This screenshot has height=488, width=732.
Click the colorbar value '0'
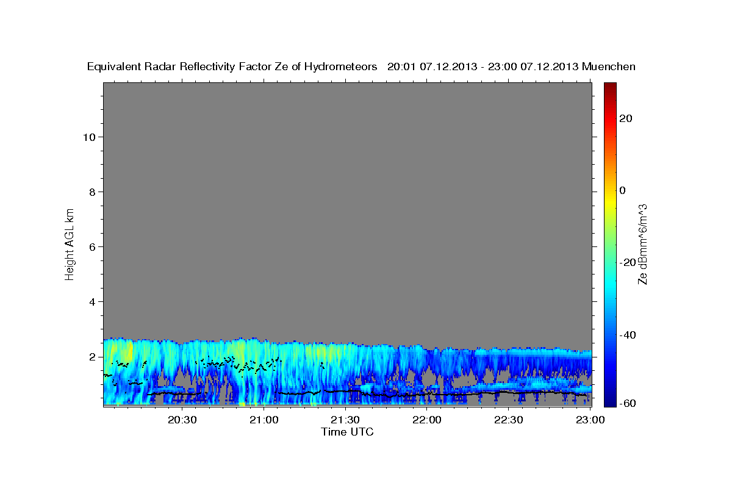(x=623, y=190)
